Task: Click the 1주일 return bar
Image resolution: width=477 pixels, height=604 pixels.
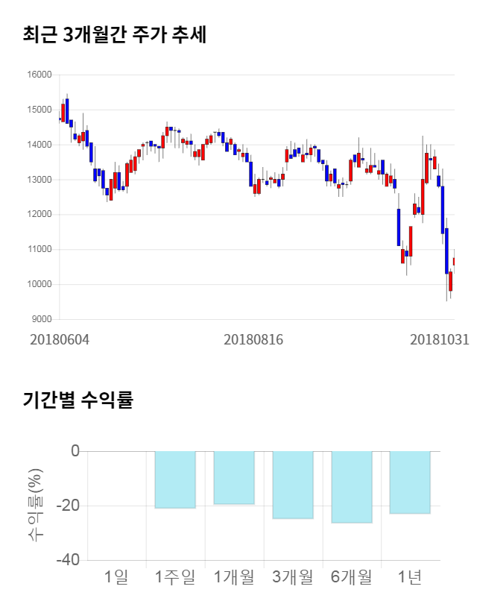Action: pyautogui.click(x=175, y=479)
